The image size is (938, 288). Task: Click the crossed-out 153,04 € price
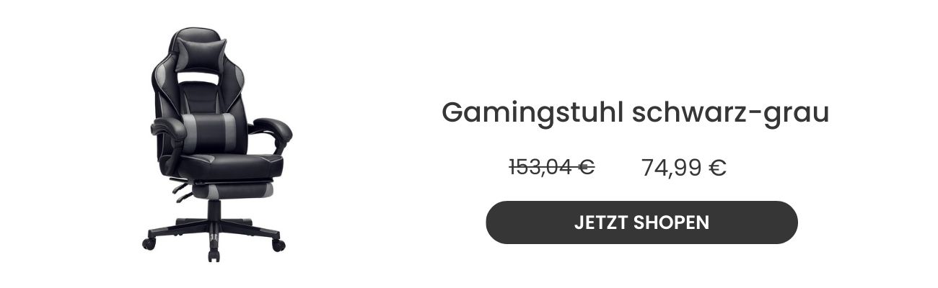[x=551, y=167]
